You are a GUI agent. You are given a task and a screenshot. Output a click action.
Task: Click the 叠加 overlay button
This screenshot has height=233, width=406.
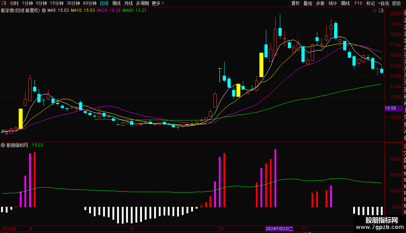point(308,3)
